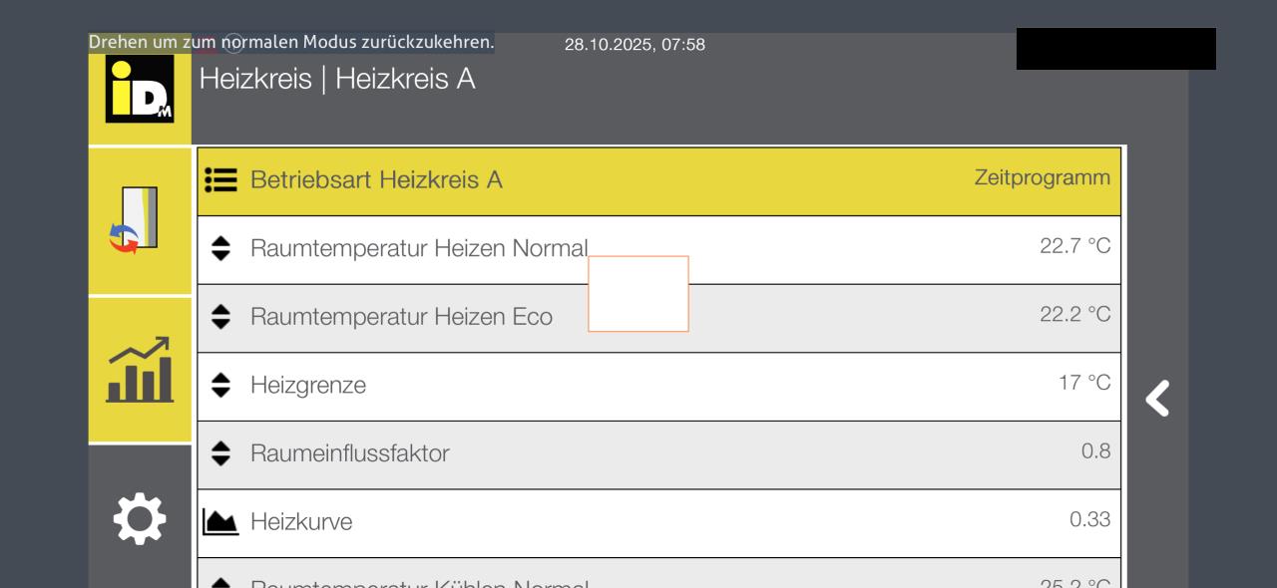Select the Heizkurve row label
This screenshot has width=1277, height=588.
click(301, 522)
